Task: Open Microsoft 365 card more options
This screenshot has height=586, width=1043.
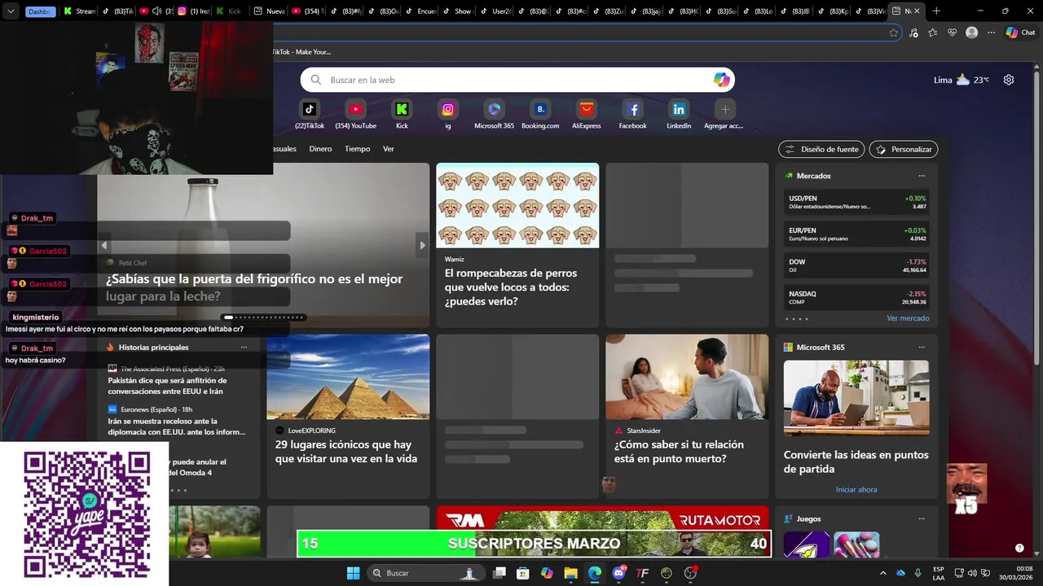Action: 922,348
